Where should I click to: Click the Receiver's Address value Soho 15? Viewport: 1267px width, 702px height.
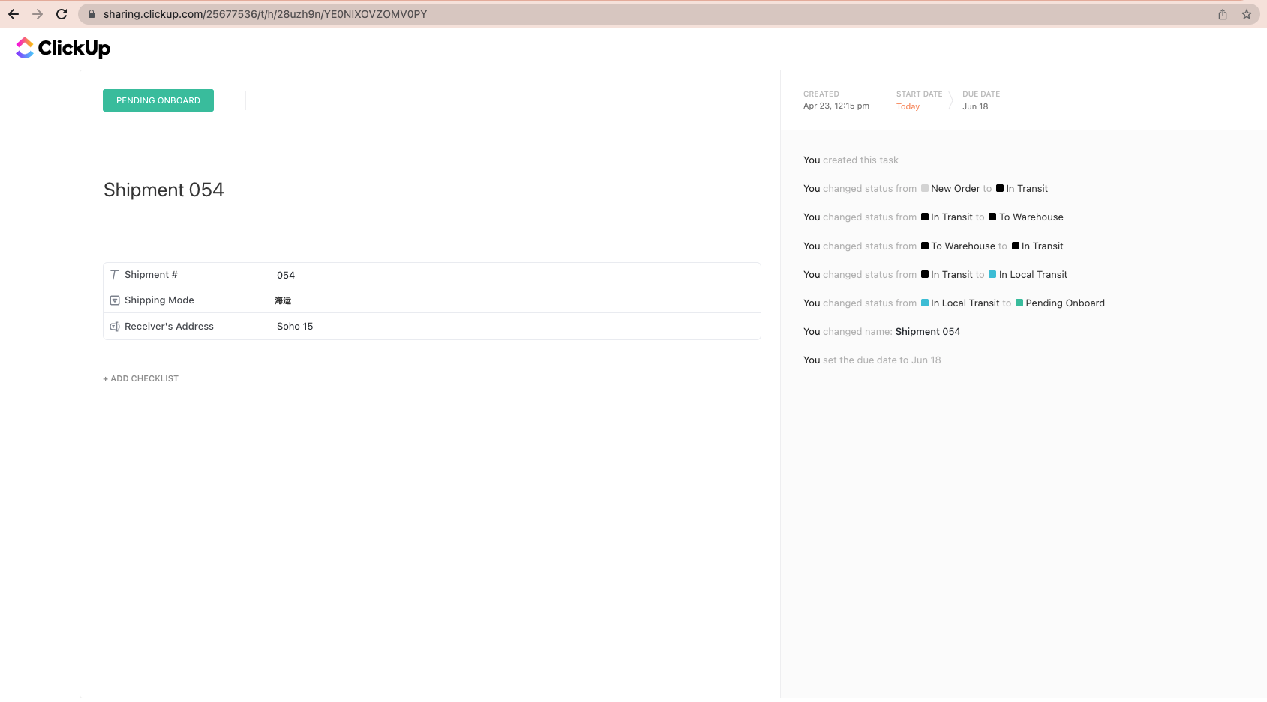[295, 327]
